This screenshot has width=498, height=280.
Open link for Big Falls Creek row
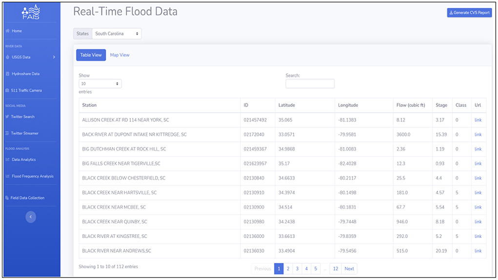click(x=478, y=164)
